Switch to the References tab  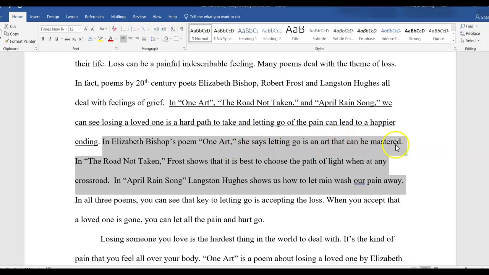click(94, 17)
